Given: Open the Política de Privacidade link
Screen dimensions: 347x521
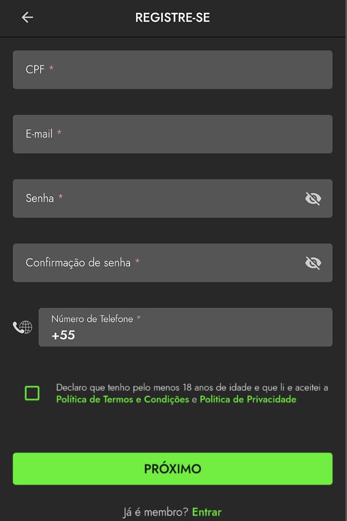Looking at the screenshot, I should click(x=248, y=399).
